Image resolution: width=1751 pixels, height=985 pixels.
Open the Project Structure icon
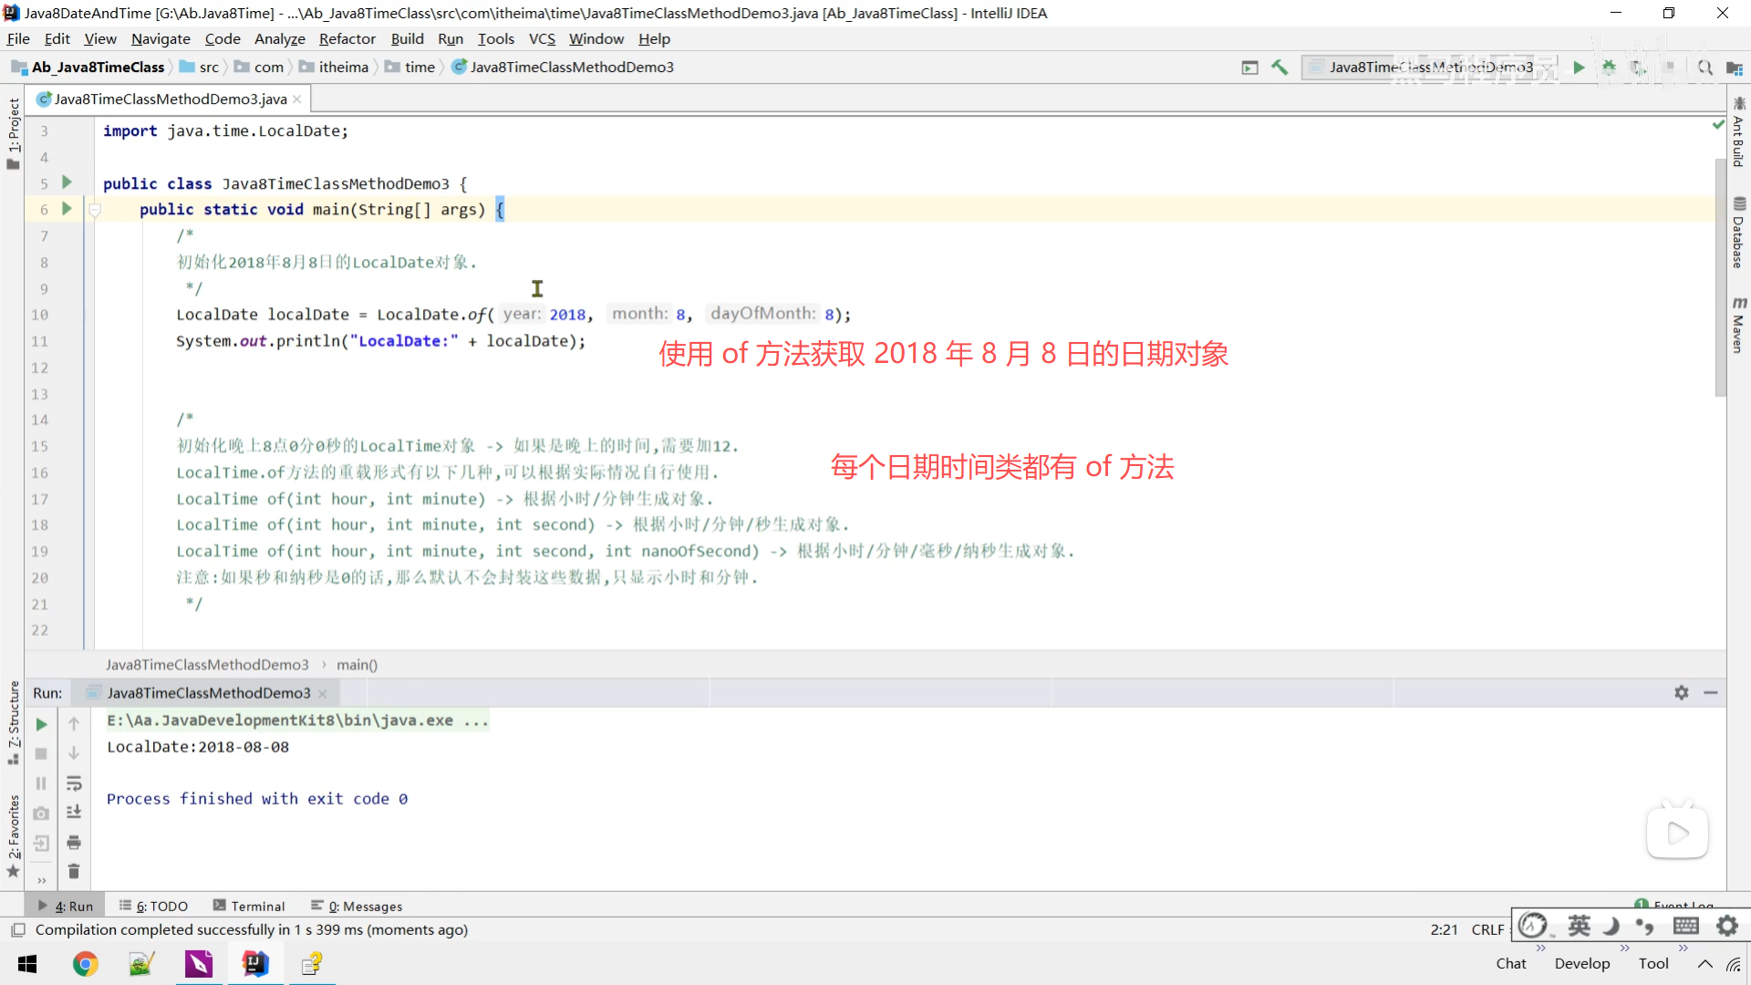(1735, 67)
